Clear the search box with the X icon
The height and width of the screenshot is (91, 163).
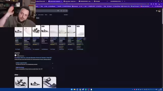(58, 11)
